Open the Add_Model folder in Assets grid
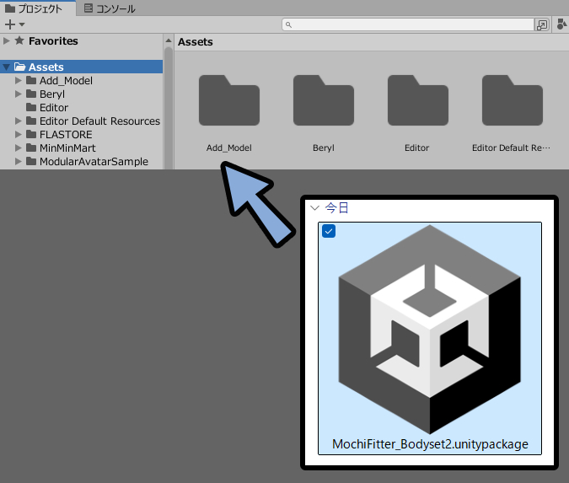This screenshot has width=569, height=483. [x=228, y=100]
